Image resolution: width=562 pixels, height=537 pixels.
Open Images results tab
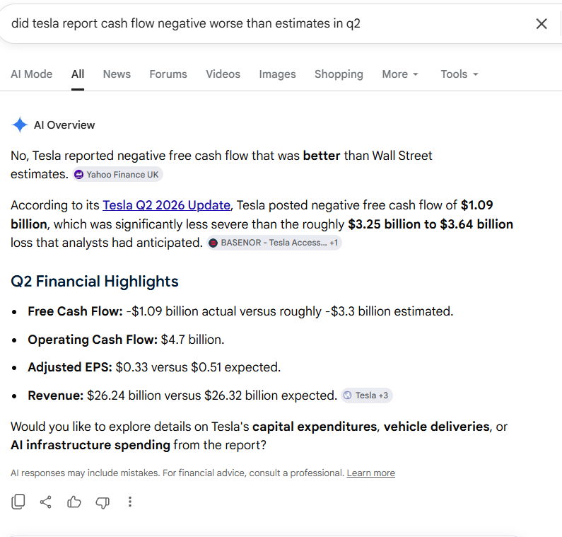tap(277, 74)
